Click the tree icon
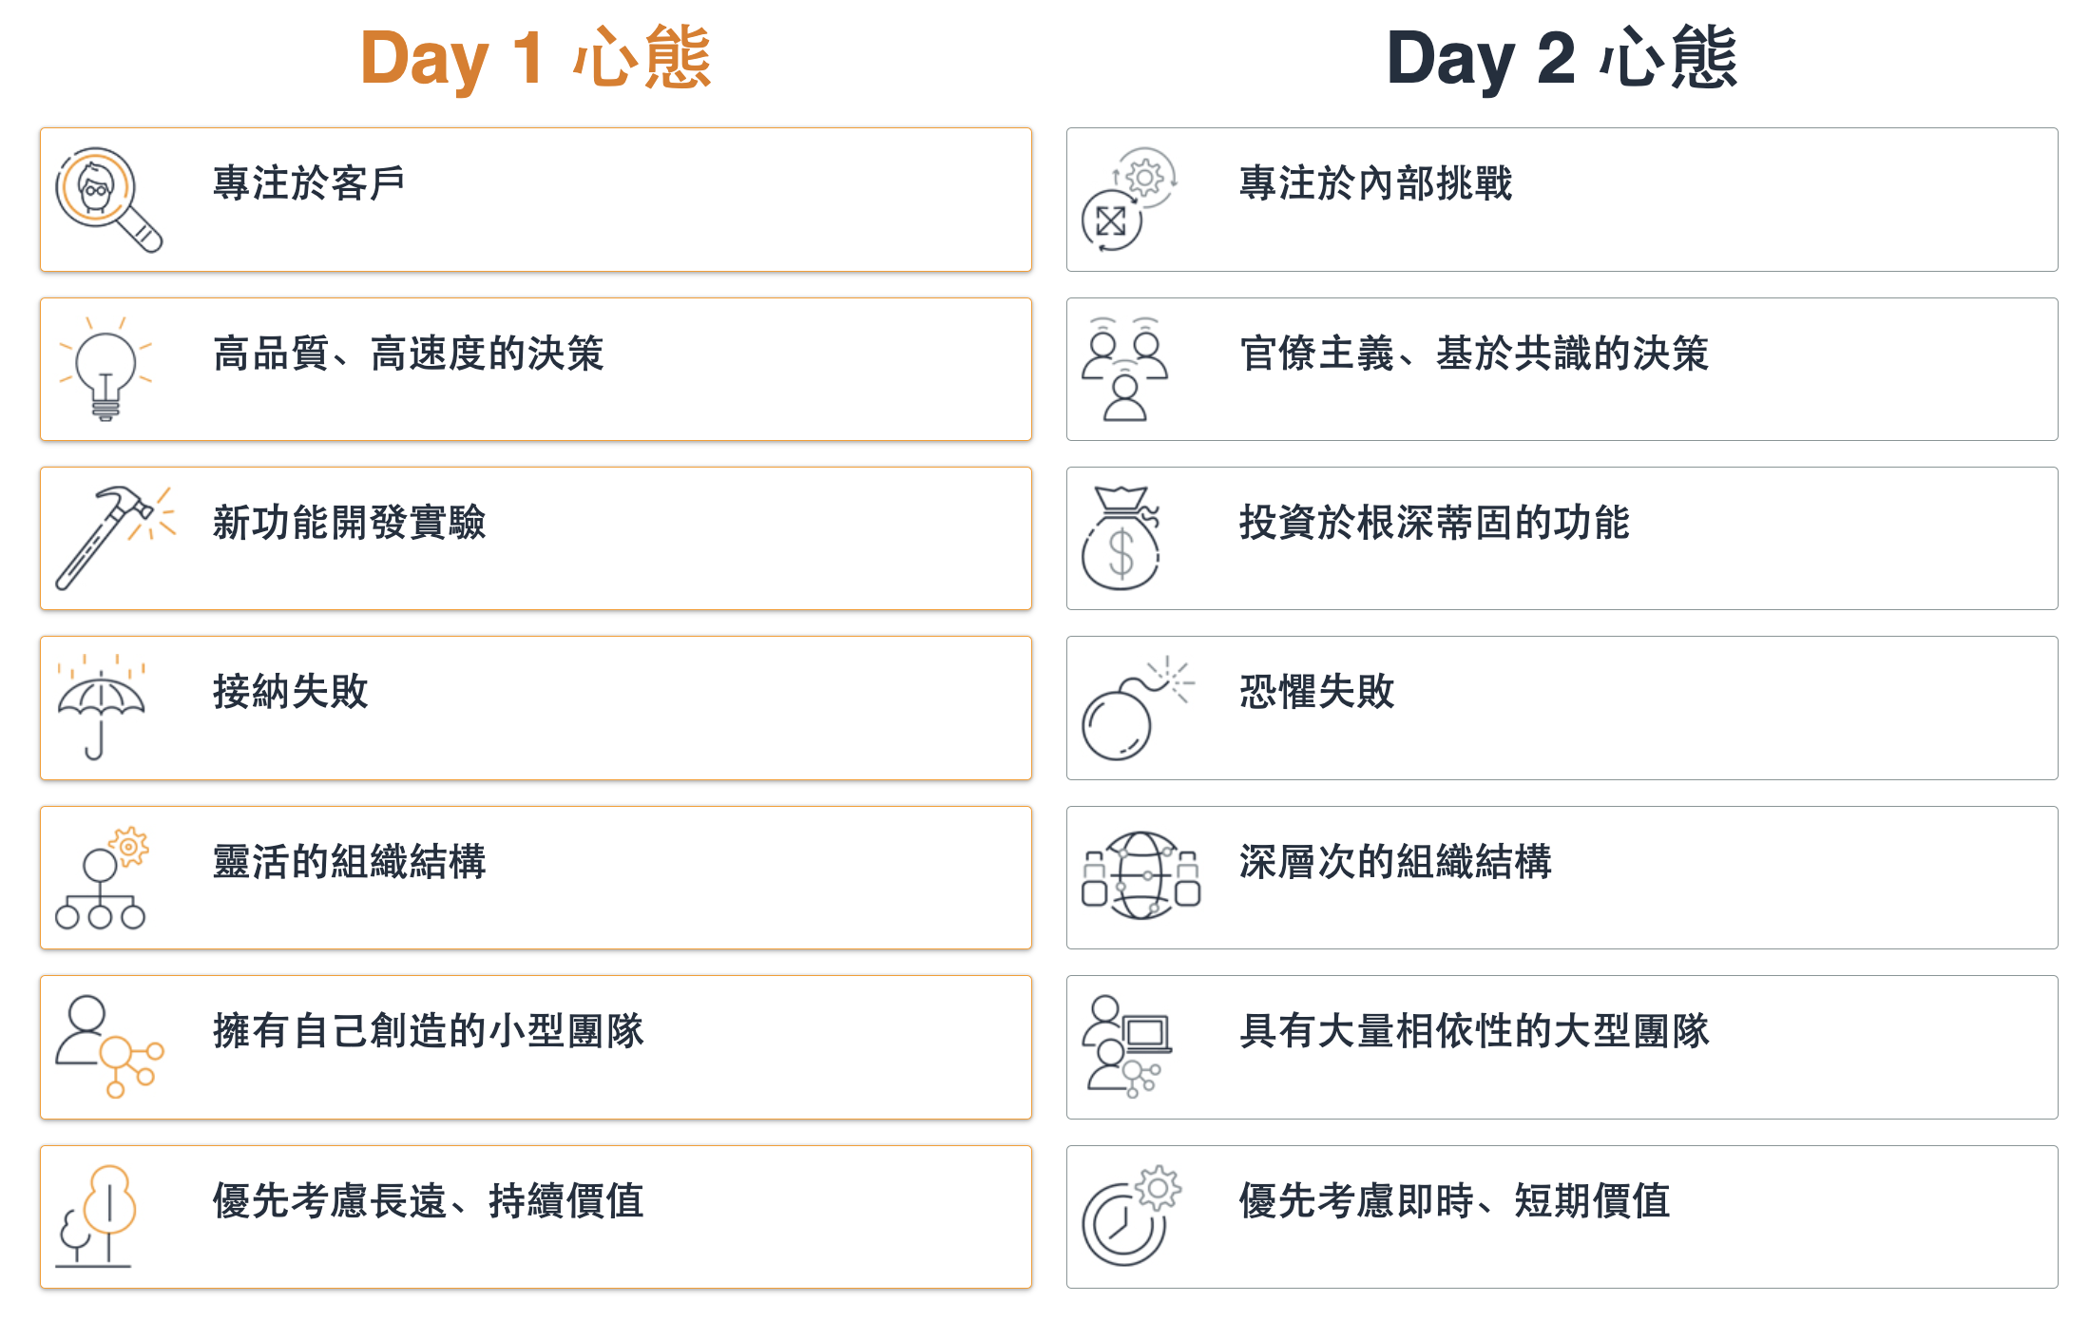Viewport: 2089px width, 1321px height. pyautogui.click(x=95, y=1216)
